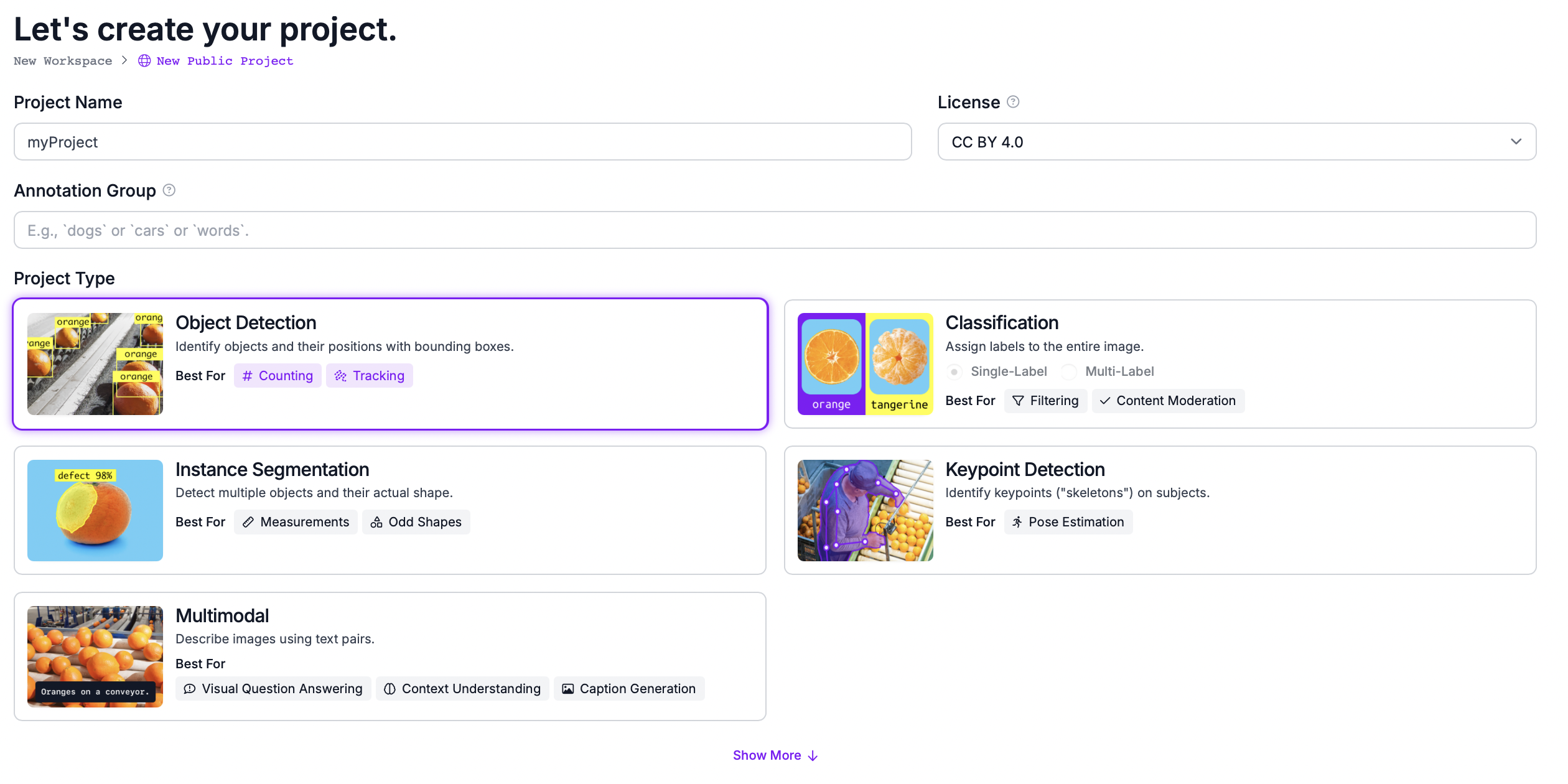The width and height of the screenshot is (1568, 784).
Task: Click the Classification orange and tangerine thumbnail
Action: (866, 365)
